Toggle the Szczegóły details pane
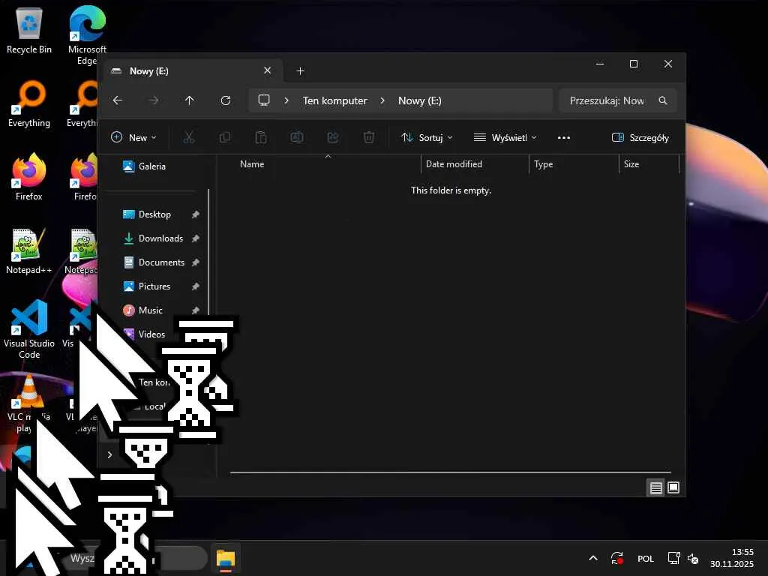The height and width of the screenshot is (576, 768). click(x=640, y=138)
